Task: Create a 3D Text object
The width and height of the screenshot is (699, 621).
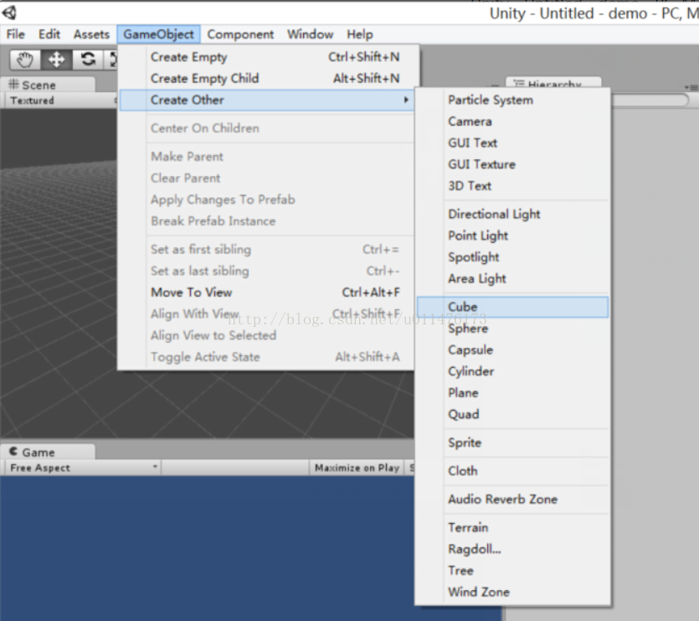Action: click(512, 186)
